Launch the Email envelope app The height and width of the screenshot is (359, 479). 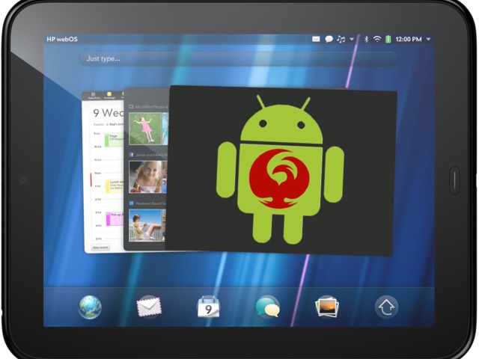click(149, 307)
